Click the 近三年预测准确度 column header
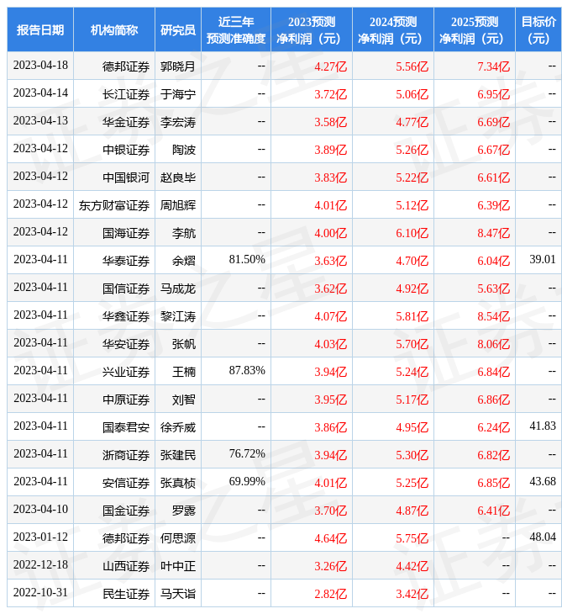562x614 pixels. [236, 29]
